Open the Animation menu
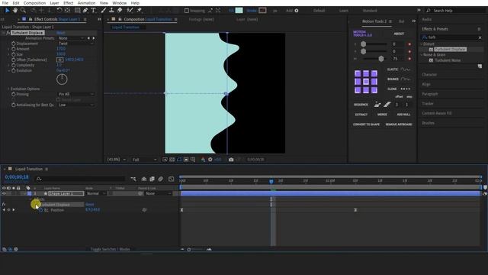The image size is (488, 275). tap(86, 3)
